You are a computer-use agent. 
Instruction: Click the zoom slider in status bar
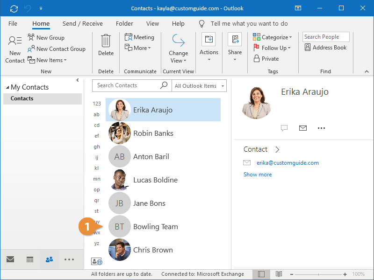[x=318, y=274]
